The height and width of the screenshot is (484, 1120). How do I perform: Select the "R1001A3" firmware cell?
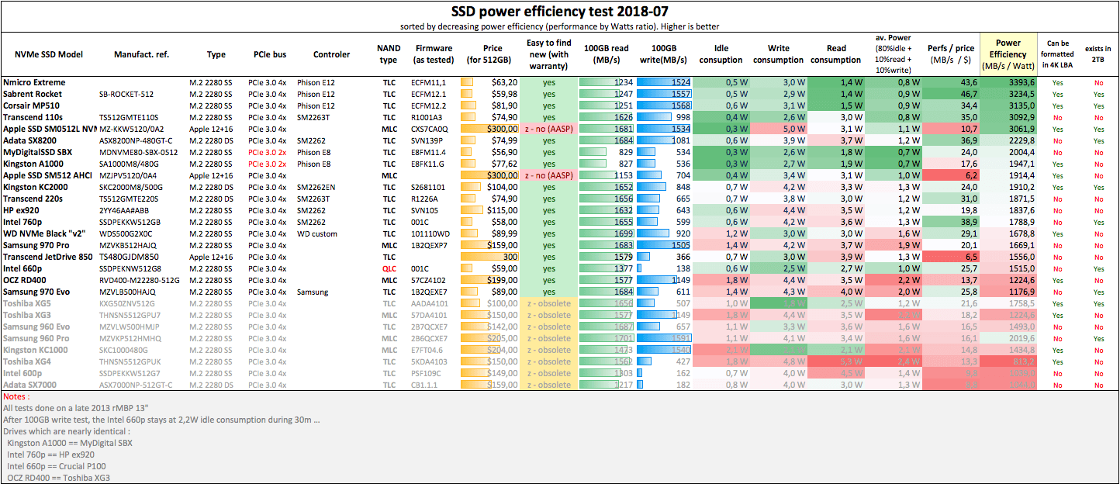(x=428, y=117)
